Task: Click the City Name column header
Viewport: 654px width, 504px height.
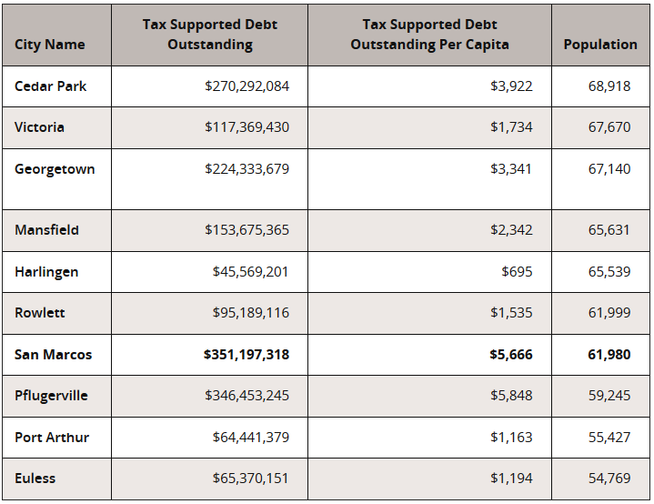Action: point(50,45)
